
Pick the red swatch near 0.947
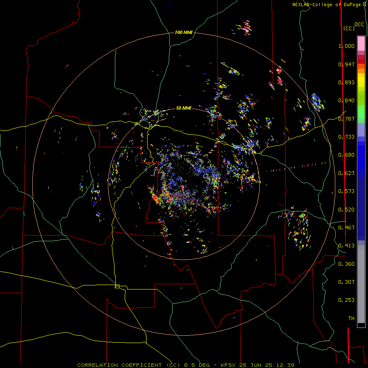pyautogui.click(x=361, y=61)
